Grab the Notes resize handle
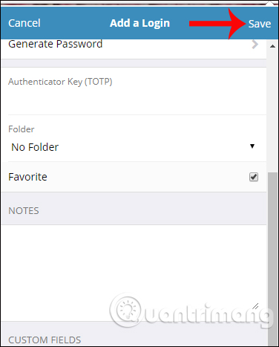Screen dimensions: 279x347 255,306
